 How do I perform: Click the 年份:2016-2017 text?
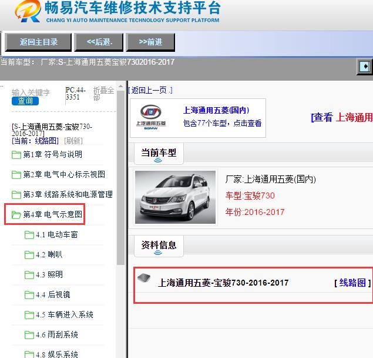click(x=255, y=212)
